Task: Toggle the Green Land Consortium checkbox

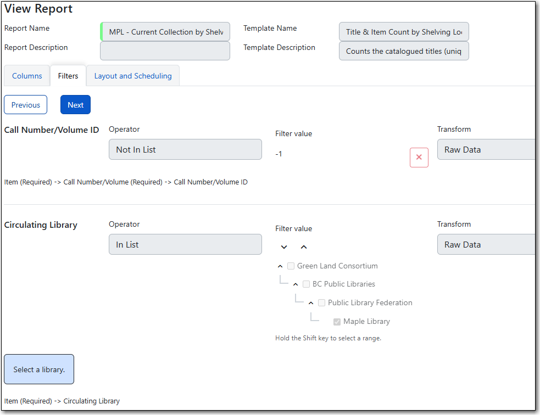Action: 291,266
